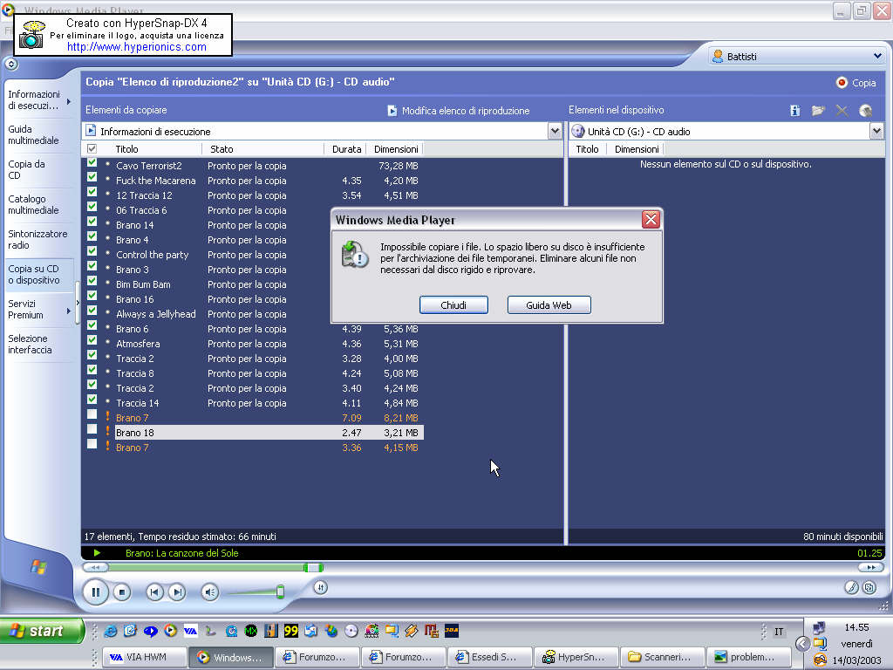Mute audio with the speaker icon
Viewport: 893px width, 670px height.
point(209,592)
